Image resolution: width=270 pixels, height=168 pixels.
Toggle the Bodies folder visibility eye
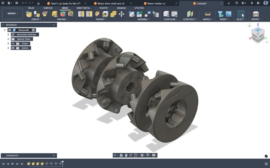point(13,48)
